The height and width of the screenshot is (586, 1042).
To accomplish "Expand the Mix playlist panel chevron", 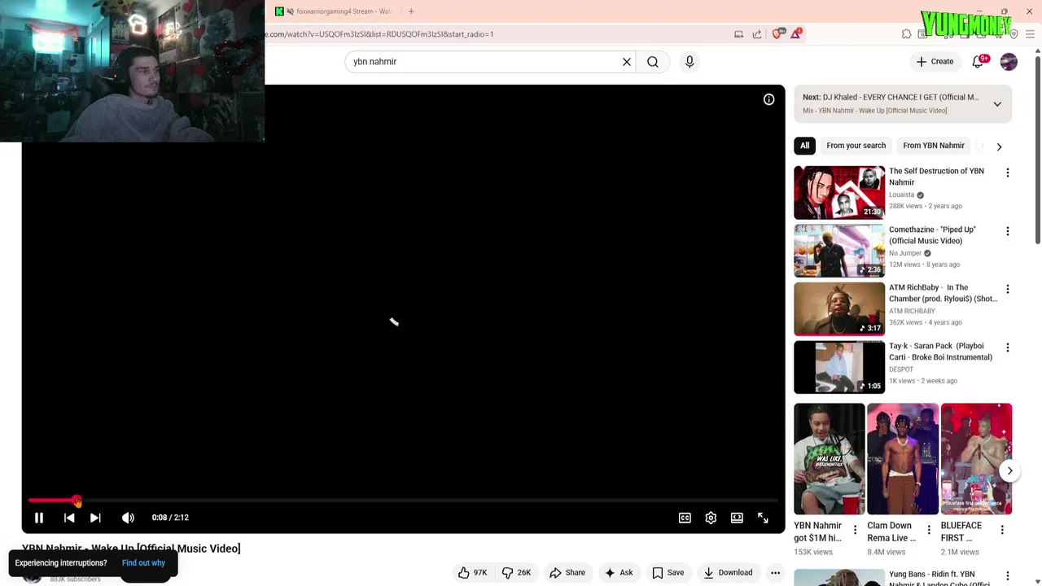I will pyautogui.click(x=997, y=104).
